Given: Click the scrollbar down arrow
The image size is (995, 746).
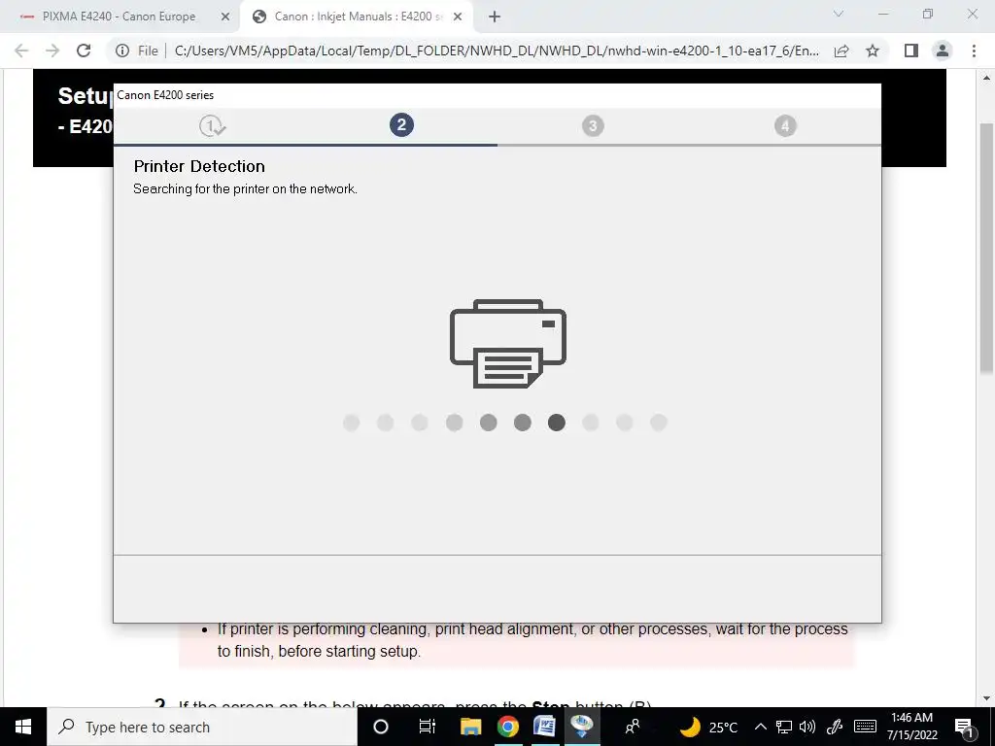Looking at the screenshot, I should (x=986, y=698).
